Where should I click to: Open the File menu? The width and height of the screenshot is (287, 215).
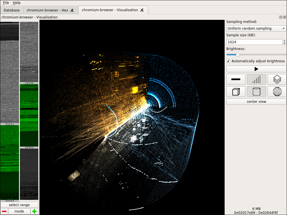(x=6, y=3)
